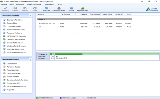The height and width of the screenshot is (99, 160).
Task: Click the Partizione Primaria green legend swatch
Action: click(x=38, y=98)
